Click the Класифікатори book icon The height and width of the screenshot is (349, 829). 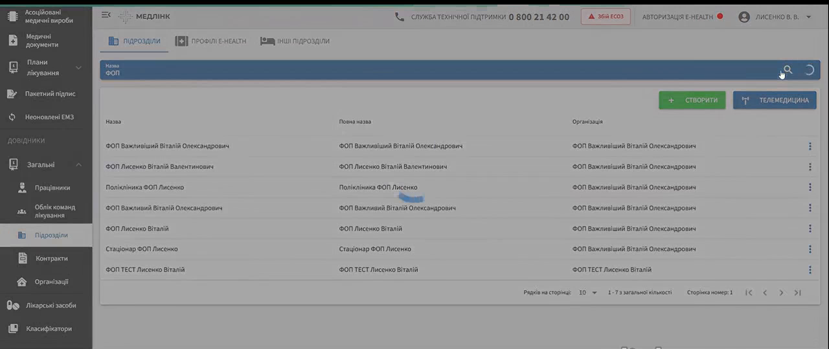click(13, 329)
